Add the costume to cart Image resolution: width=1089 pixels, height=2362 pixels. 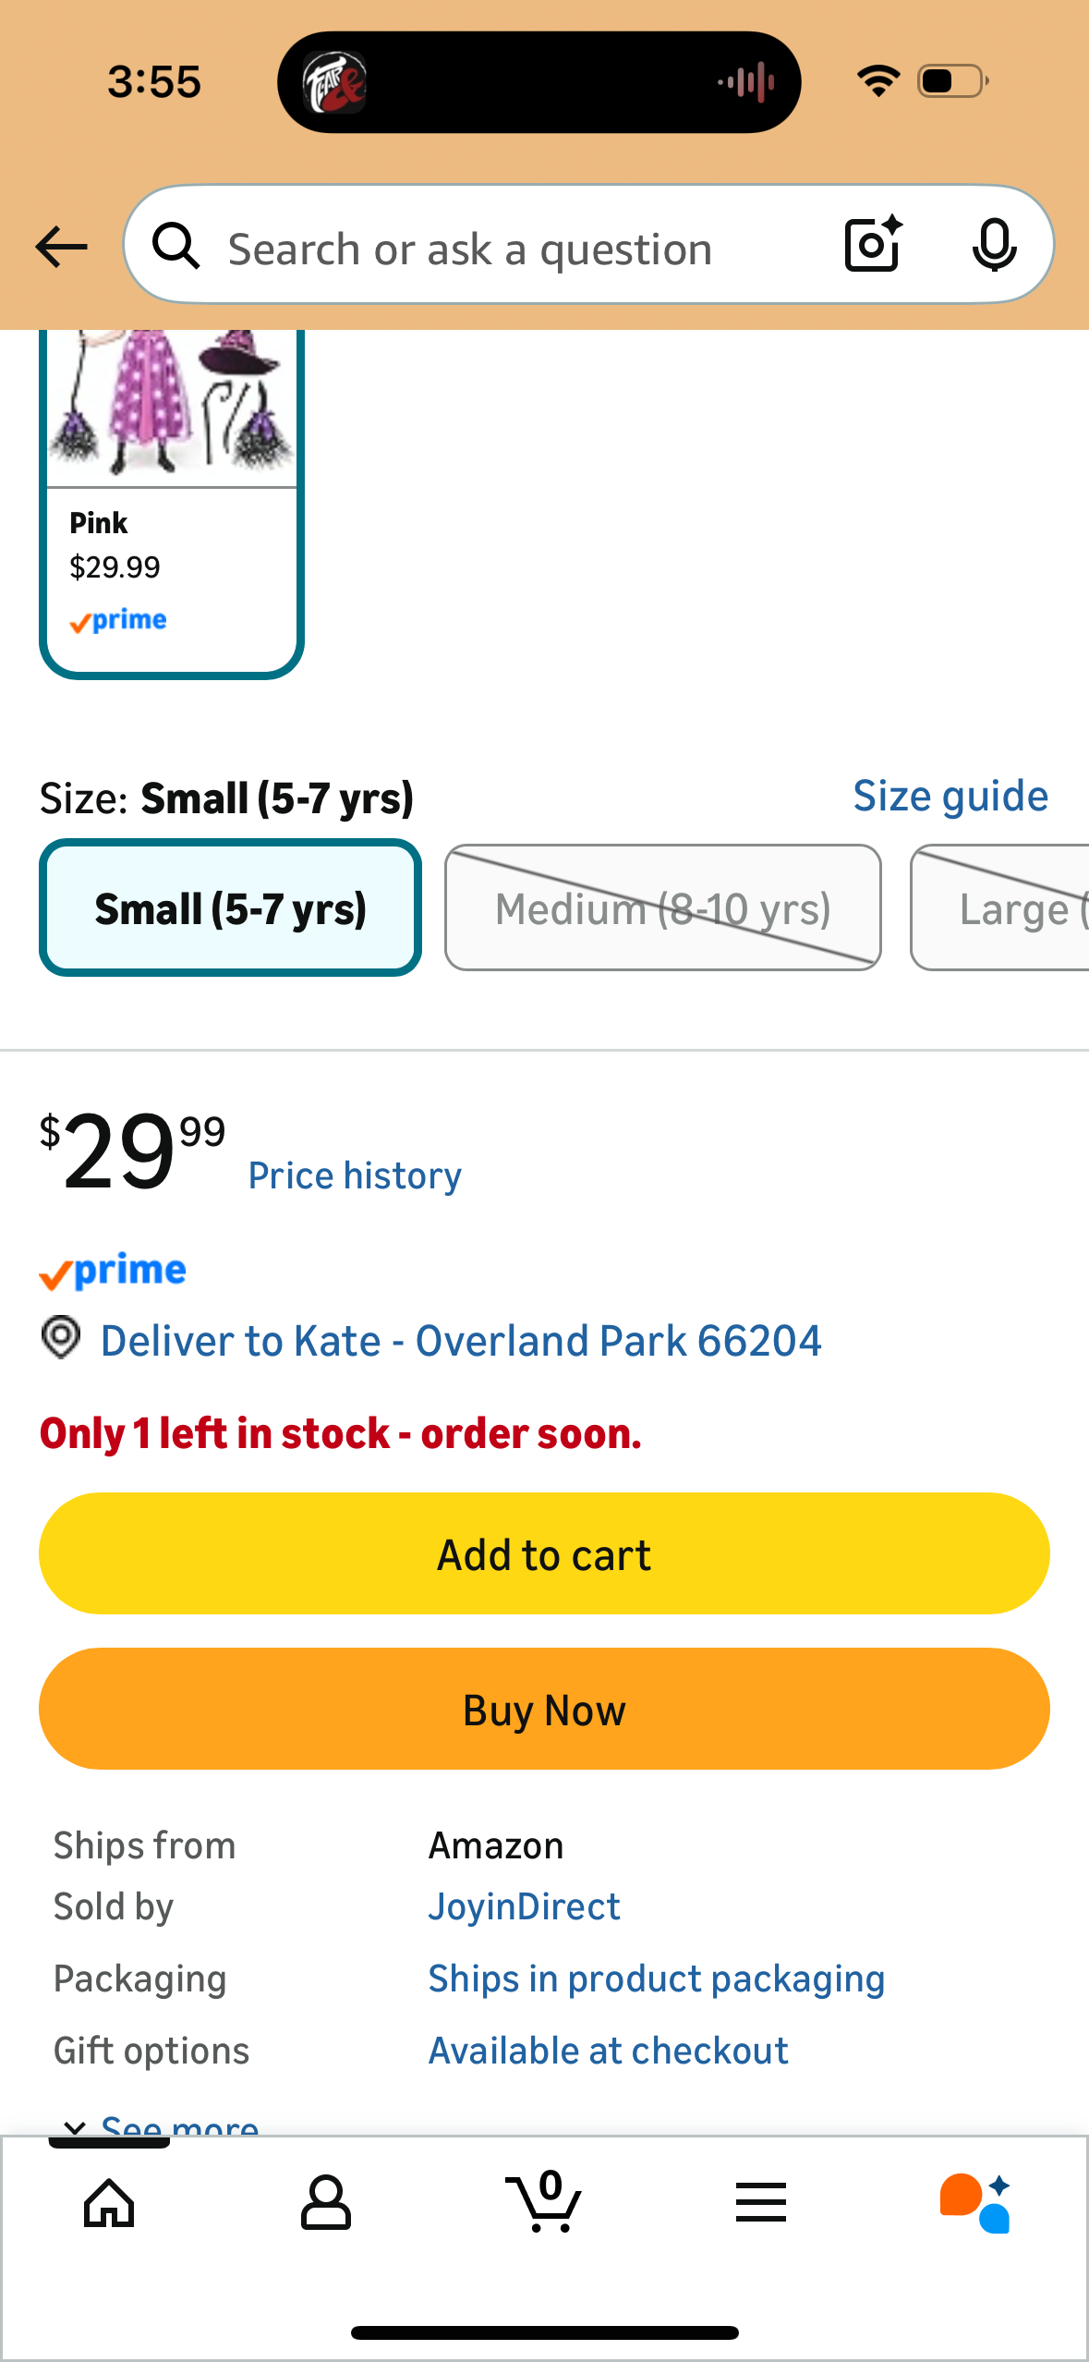(x=544, y=1553)
